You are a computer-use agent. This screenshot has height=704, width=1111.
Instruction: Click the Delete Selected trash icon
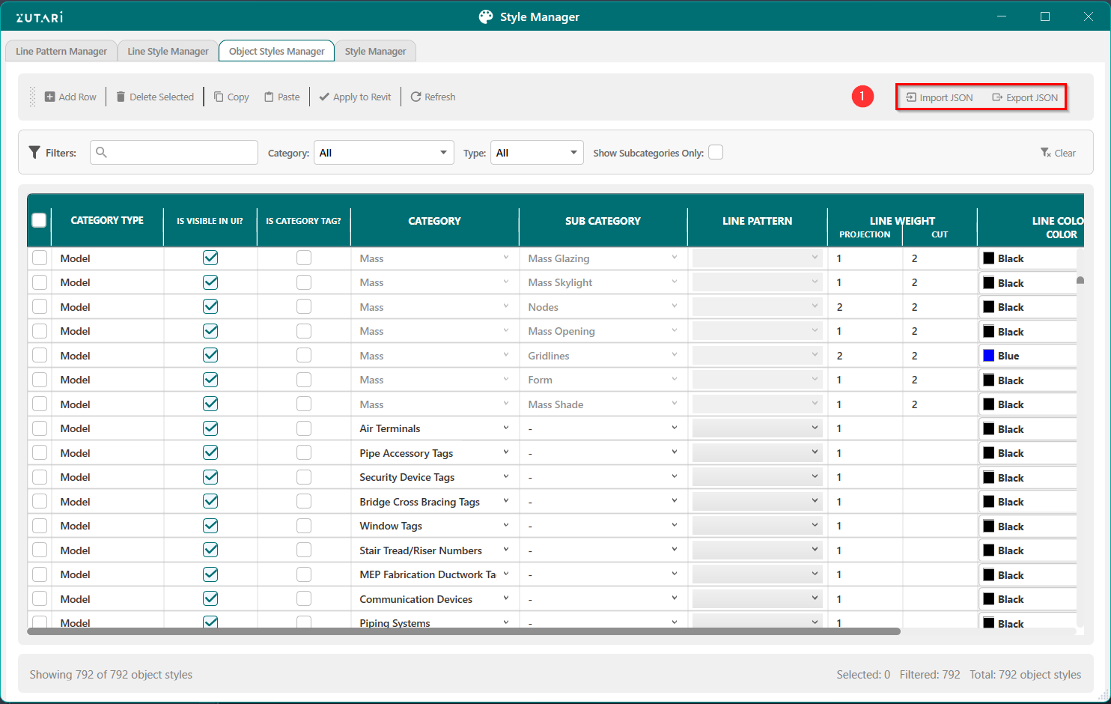coord(121,97)
